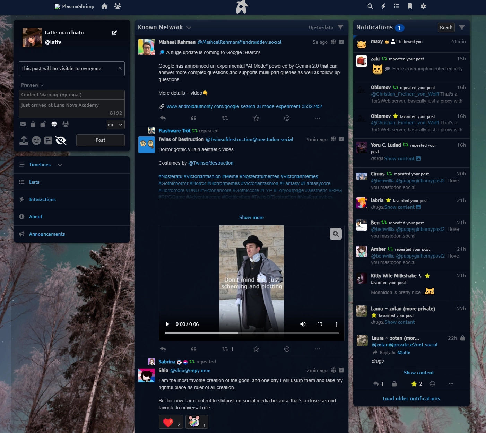Viewport: 486px width, 433px height.
Task: Expand the Known Network timeline selector
Action: (189, 28)
